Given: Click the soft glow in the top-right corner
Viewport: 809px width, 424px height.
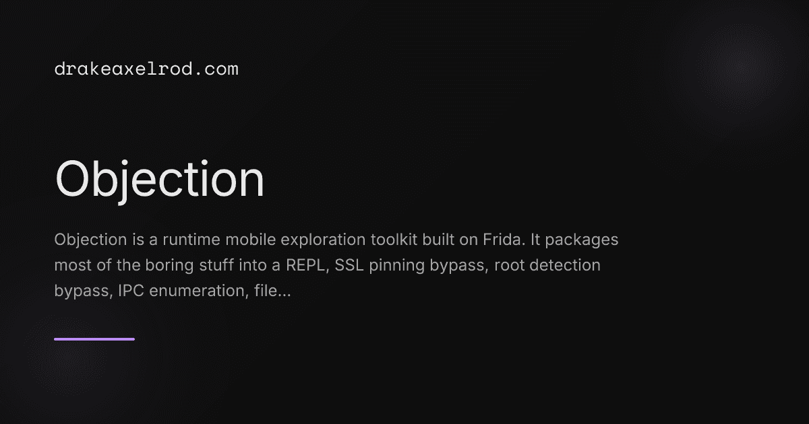Looking at the screenshot, I should (x=735, y=67).
